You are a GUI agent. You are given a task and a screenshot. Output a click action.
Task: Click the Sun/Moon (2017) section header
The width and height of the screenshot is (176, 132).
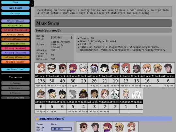pyautogui.click(x=103, y=119)
